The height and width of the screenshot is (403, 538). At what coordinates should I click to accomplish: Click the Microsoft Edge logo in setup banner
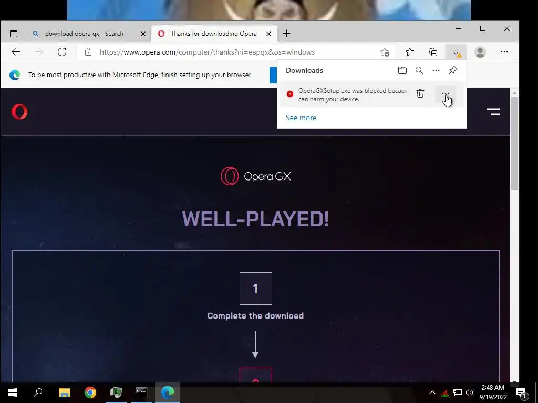click(15, 75)
